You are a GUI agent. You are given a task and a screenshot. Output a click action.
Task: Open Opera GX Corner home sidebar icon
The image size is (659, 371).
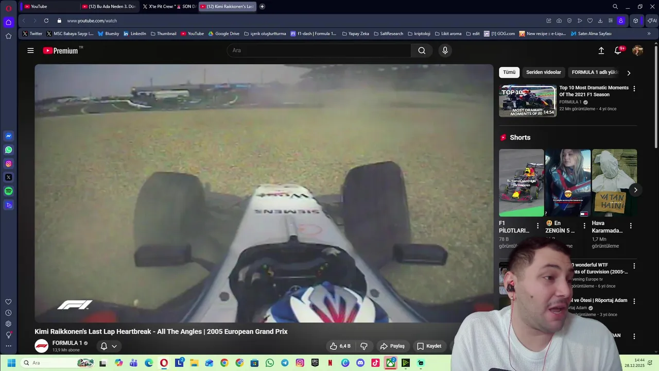(8, 22)
